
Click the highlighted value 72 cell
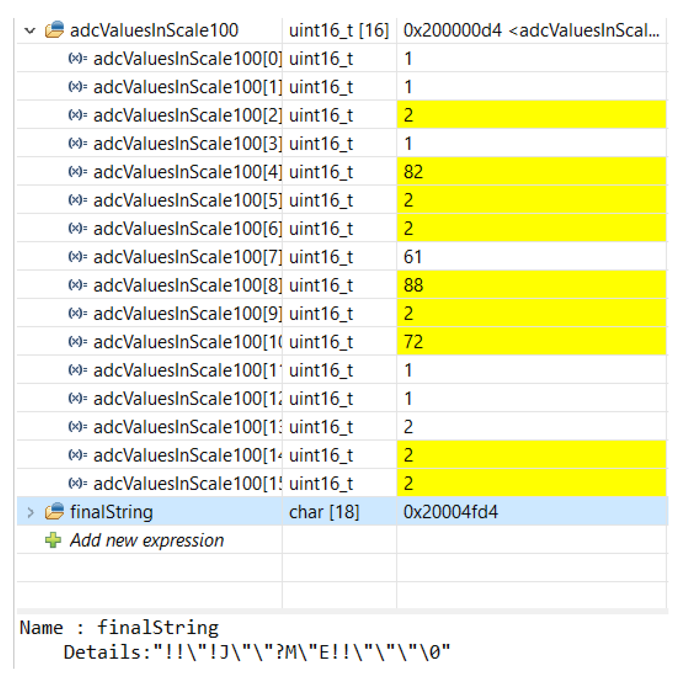(413, 341)
